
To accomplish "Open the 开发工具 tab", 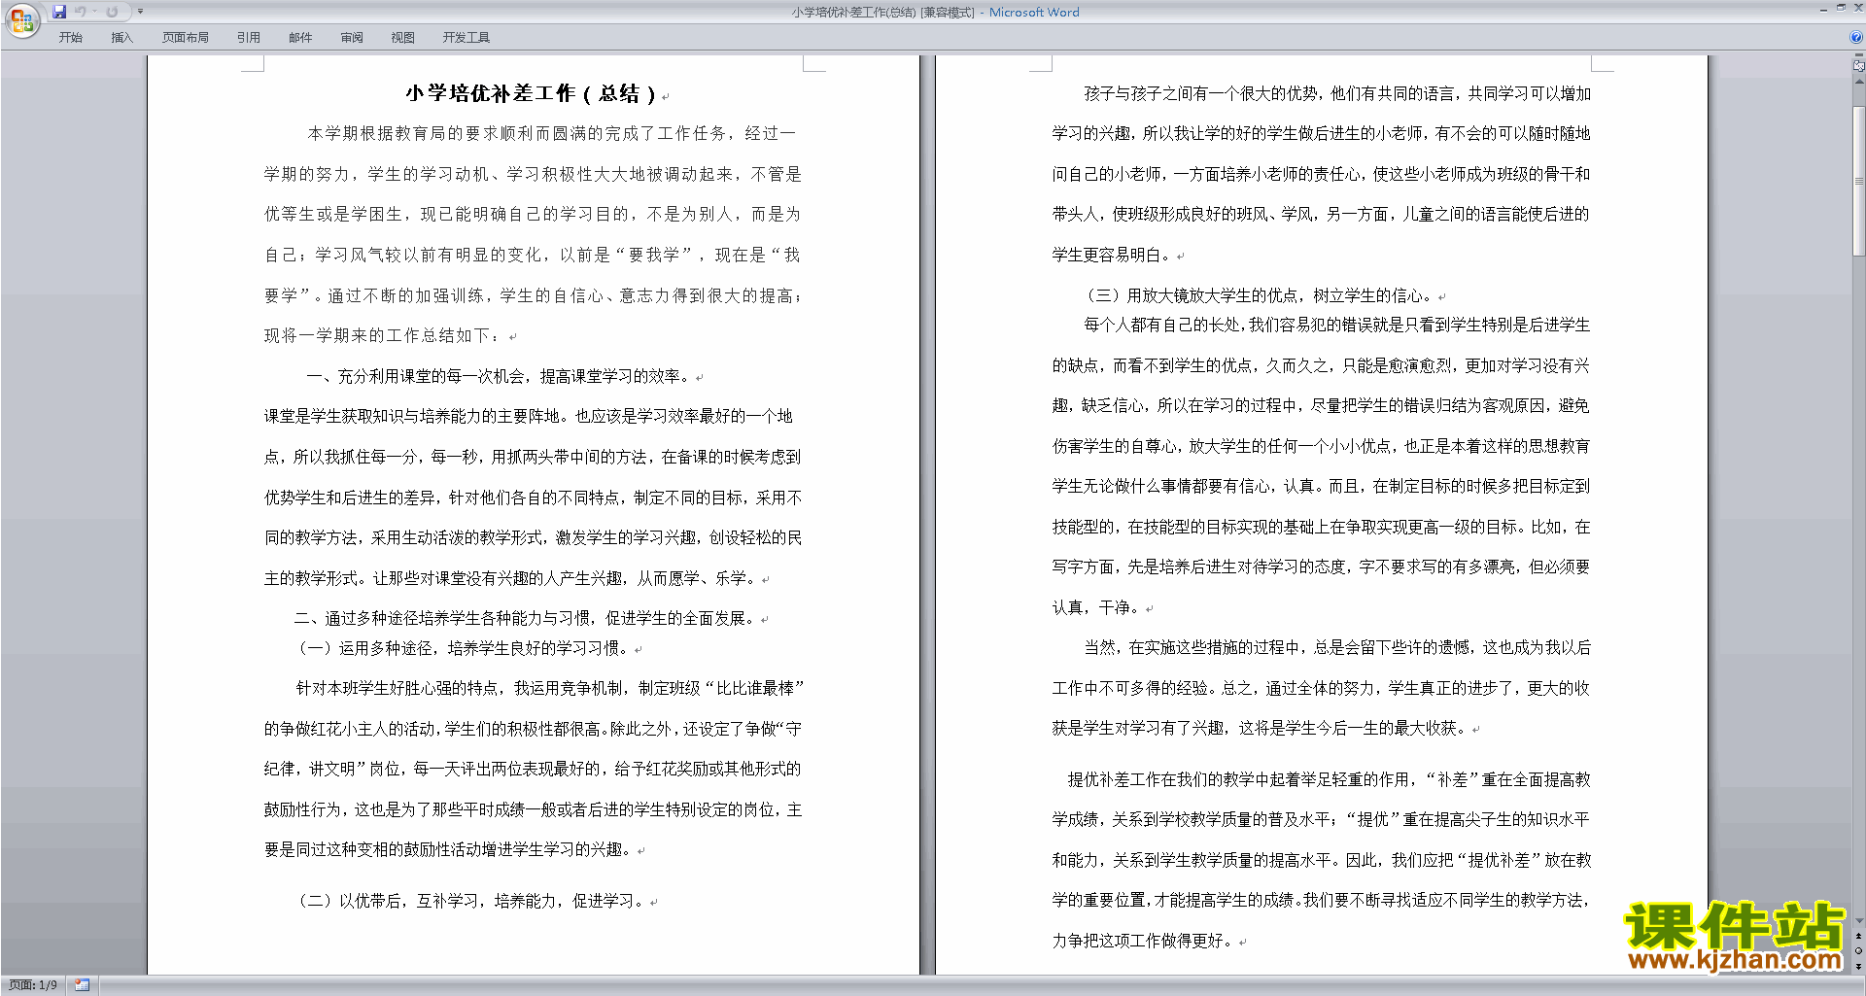I will (x=466, y=37).
